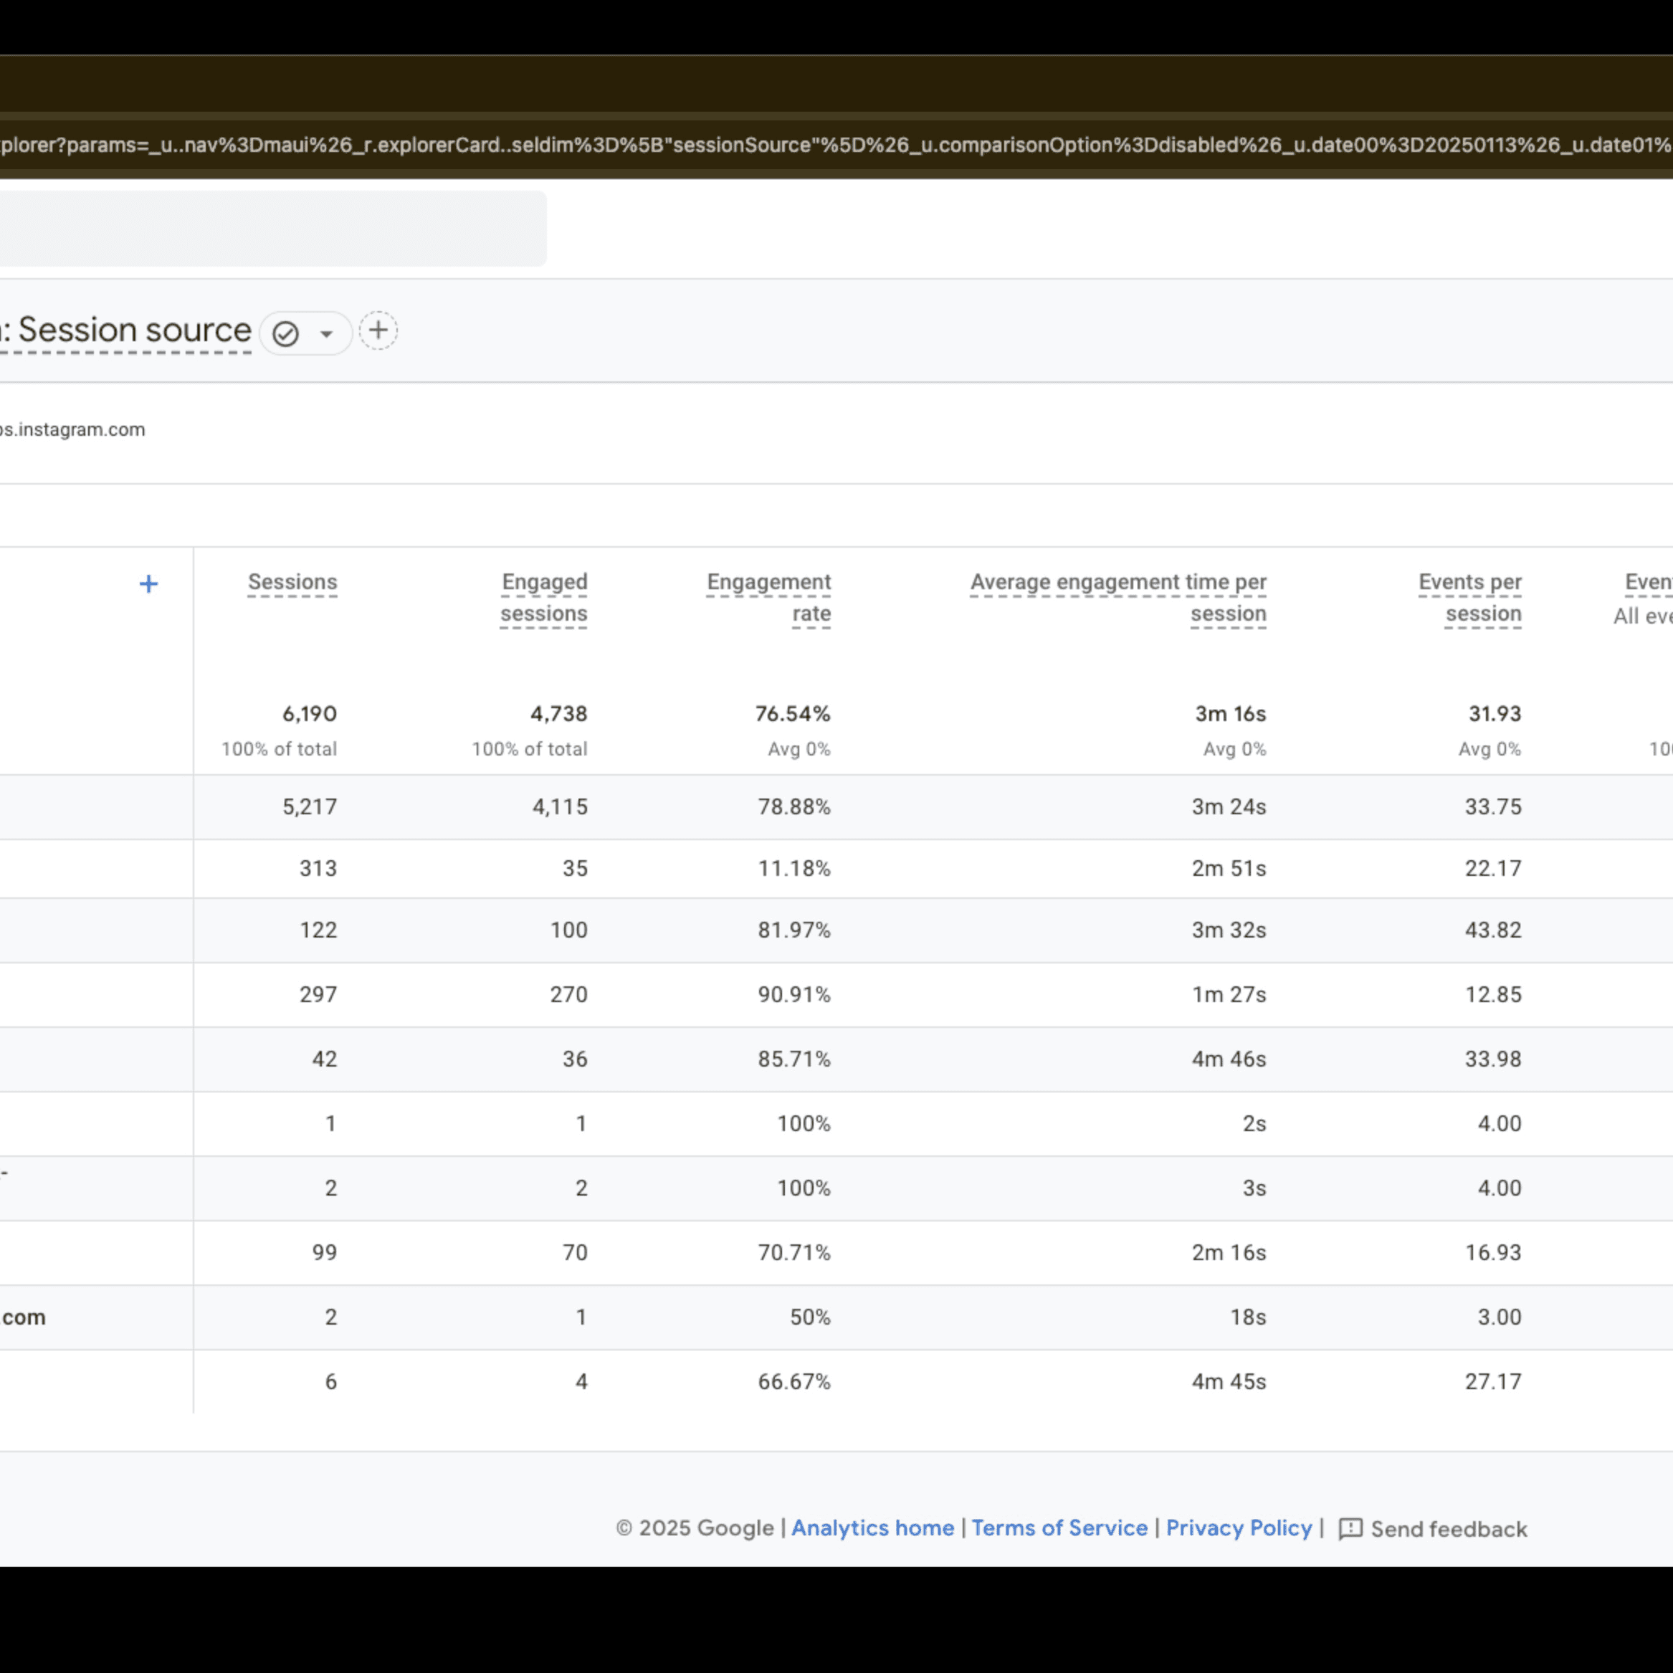Click the checkmark circle report status icon

point(286,333)
